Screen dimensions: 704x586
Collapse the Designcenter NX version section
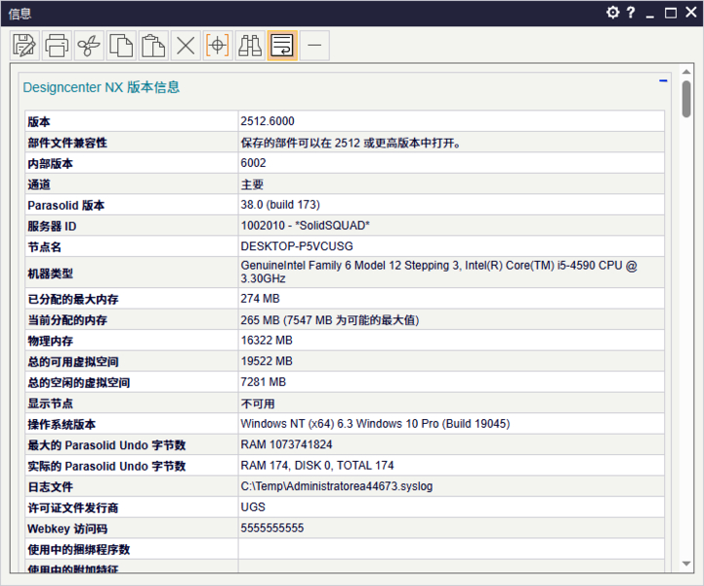pyautogui.click(x=663, y=81)
